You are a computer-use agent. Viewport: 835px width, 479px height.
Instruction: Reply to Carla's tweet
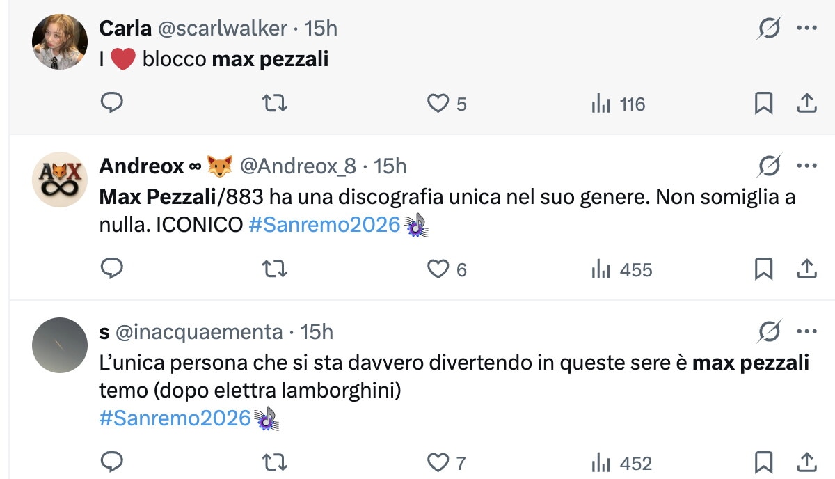point(112,104)
